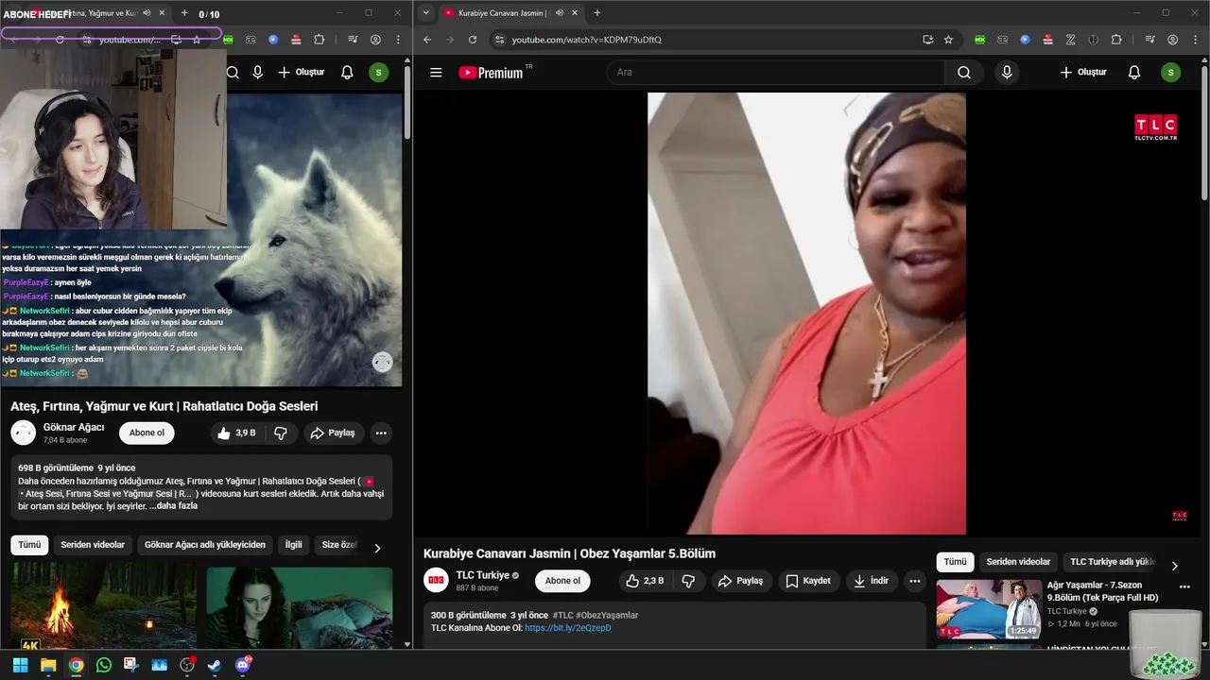1210x680 pixels.
Task: Open Chrome three-dot menu in left browser
Action: [x=399, y=40]
